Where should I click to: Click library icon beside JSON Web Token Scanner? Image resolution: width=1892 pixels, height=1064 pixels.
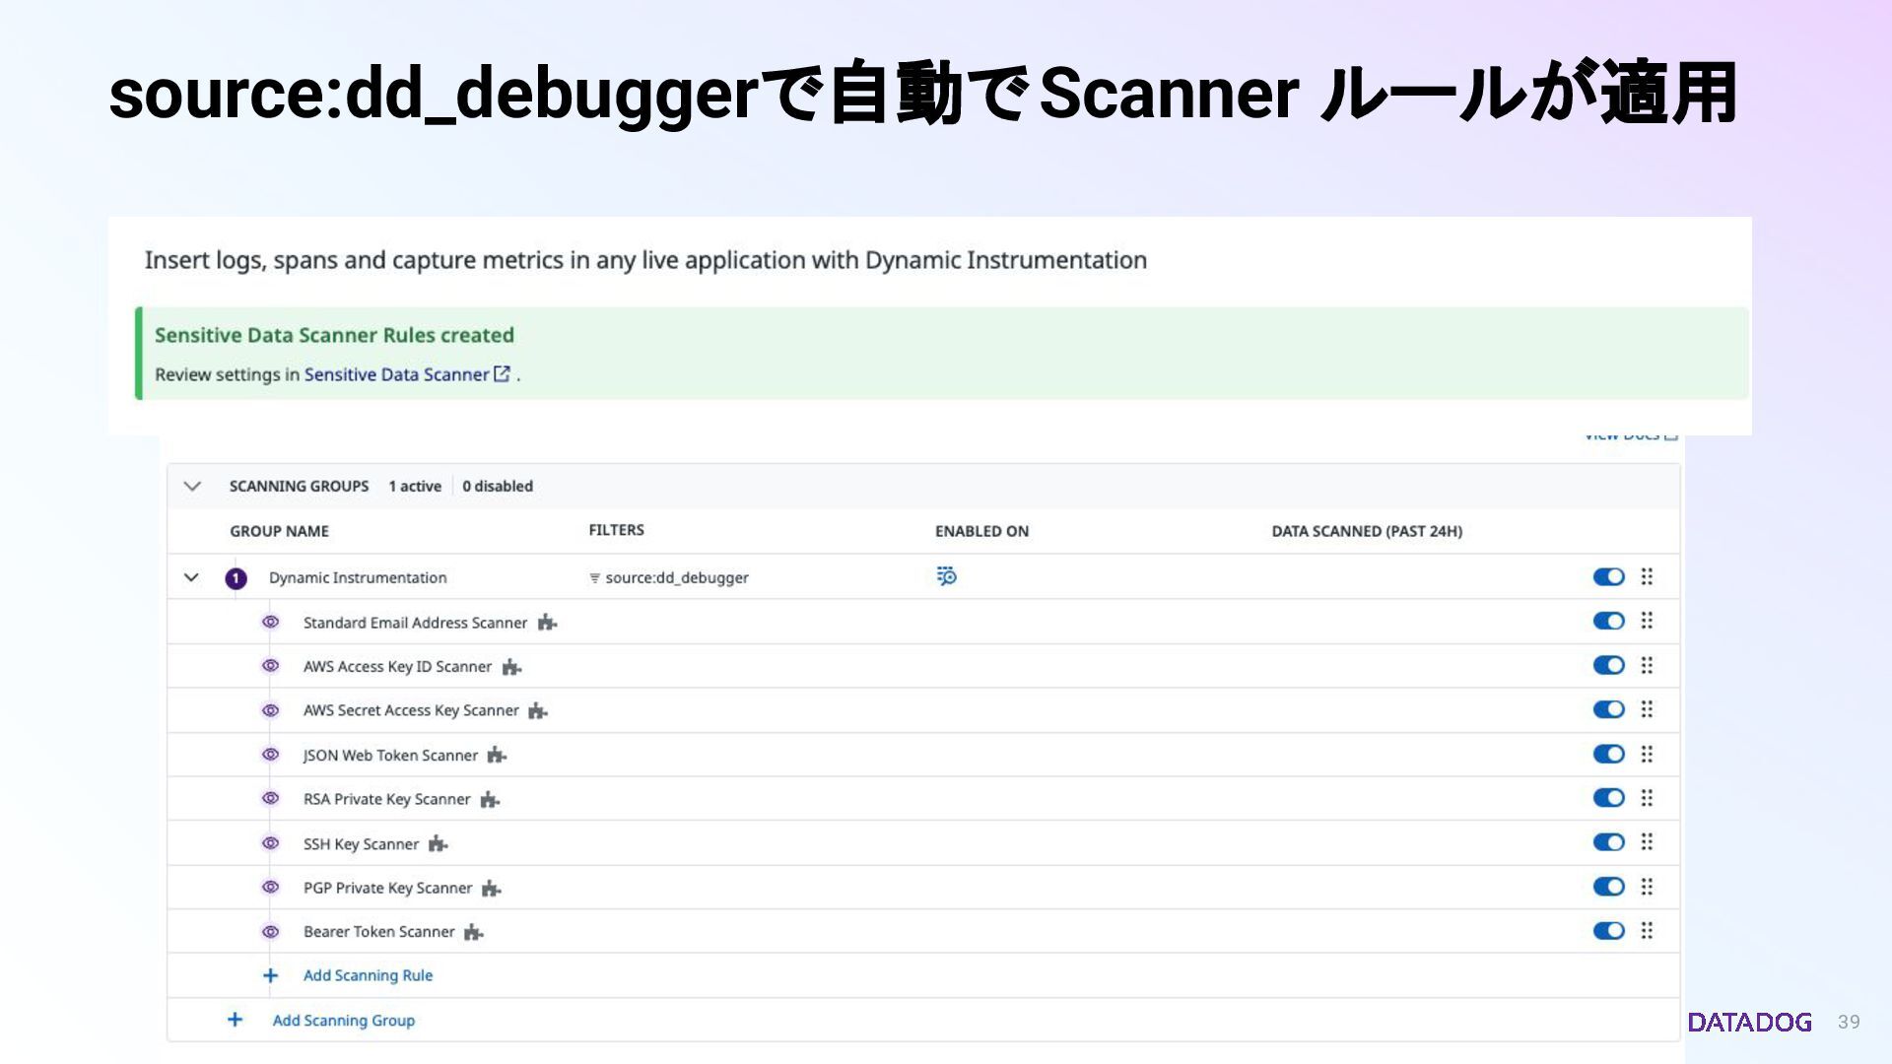click(497, 756)
